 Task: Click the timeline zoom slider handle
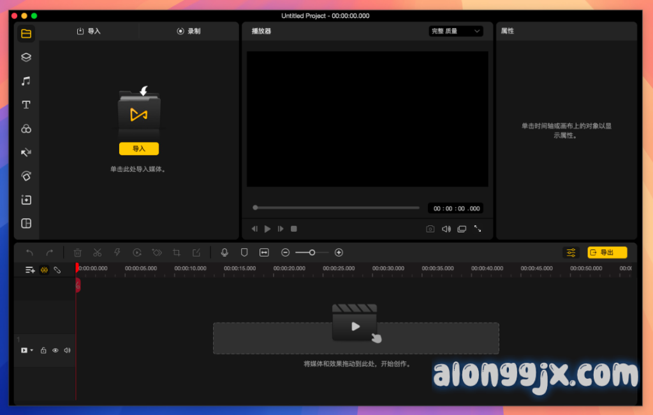(312, 253)
